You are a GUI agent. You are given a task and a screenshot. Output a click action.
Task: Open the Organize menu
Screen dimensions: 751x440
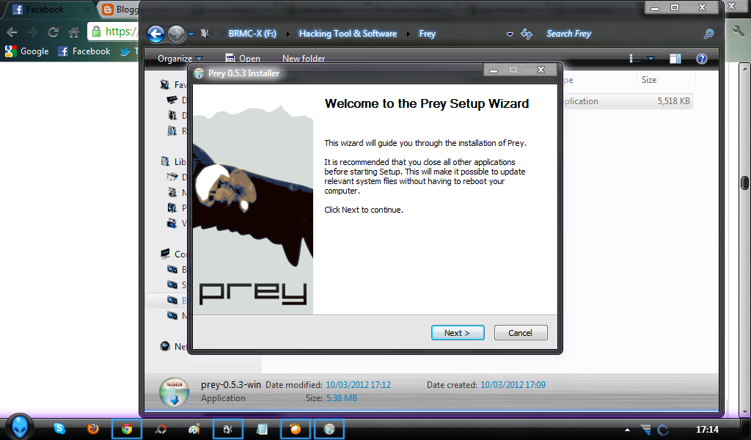[180, 59]
